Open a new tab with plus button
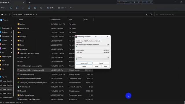This screenshot has height=104, width=185. (29, 2)
